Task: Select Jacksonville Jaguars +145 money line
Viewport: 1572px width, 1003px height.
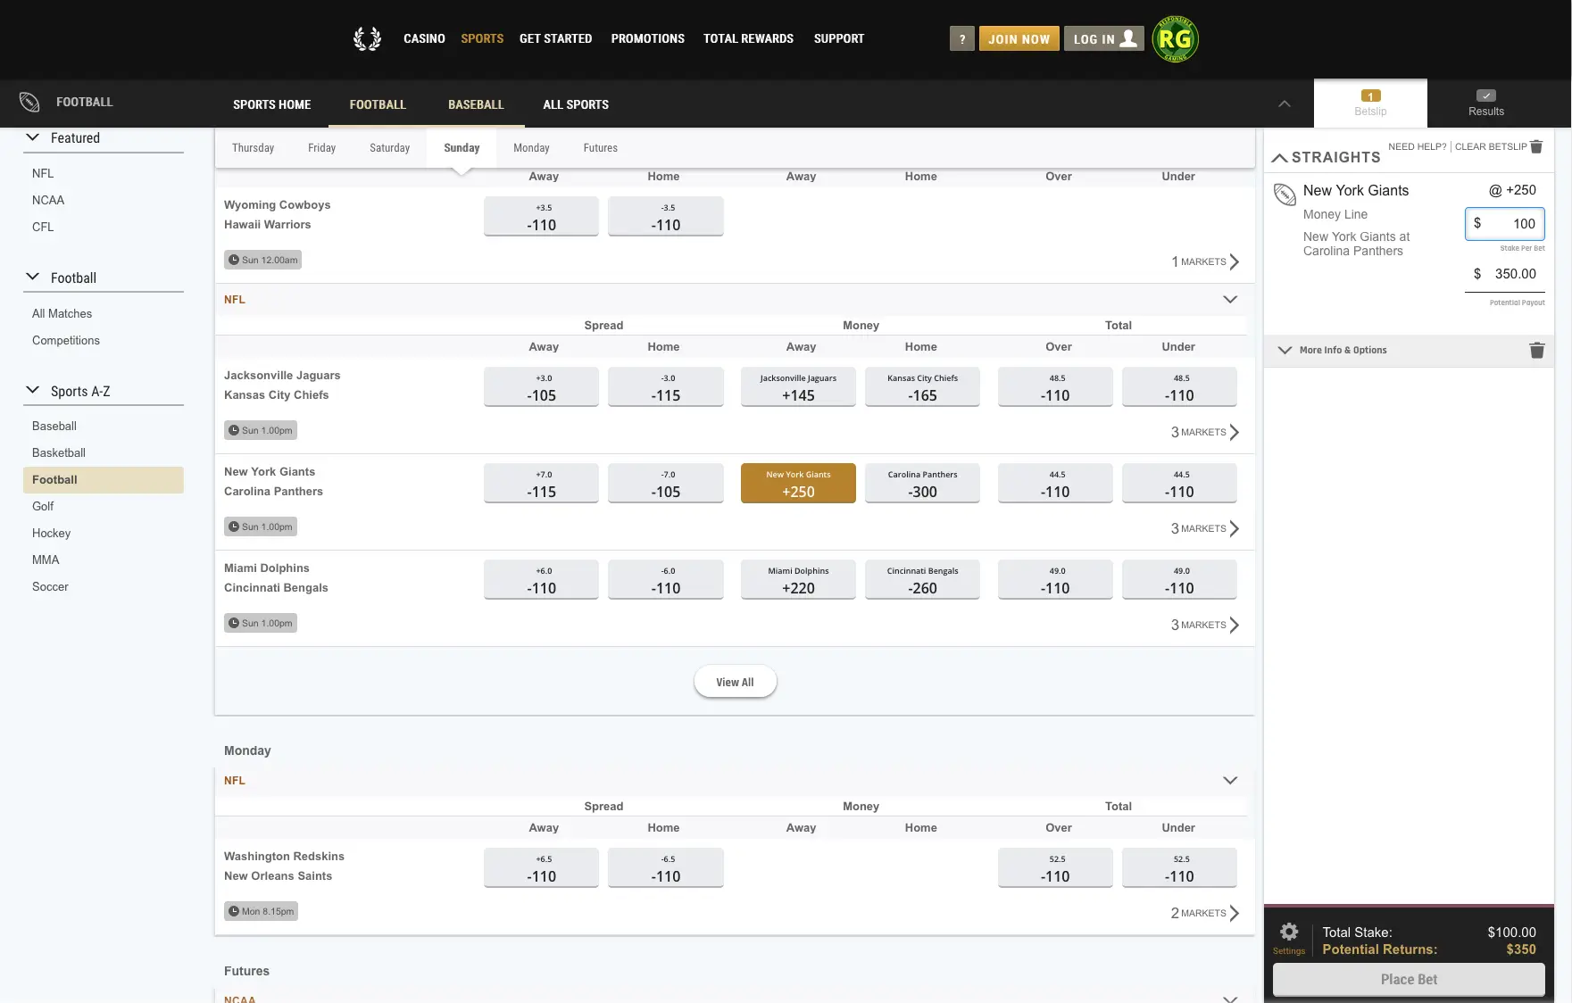Action: (x=798, y=386)
